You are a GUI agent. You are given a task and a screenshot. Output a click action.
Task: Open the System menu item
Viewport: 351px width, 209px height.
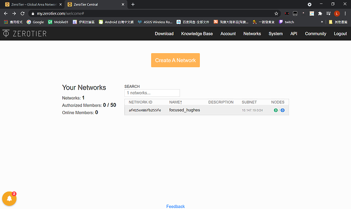coord(275,34)
